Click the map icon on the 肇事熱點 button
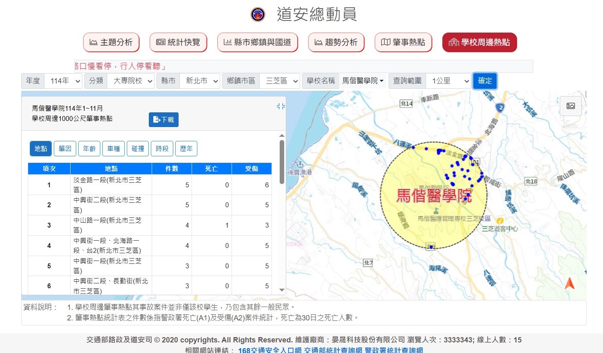The height and width of the screenshot is (353, 603). click(x=385, y=42)
